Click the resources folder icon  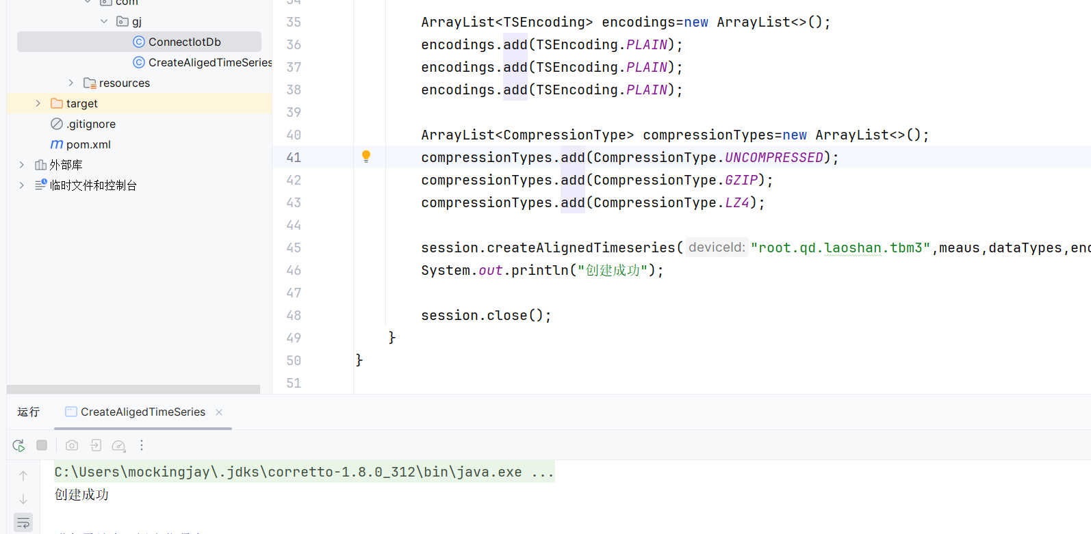[x=90, y=83]
